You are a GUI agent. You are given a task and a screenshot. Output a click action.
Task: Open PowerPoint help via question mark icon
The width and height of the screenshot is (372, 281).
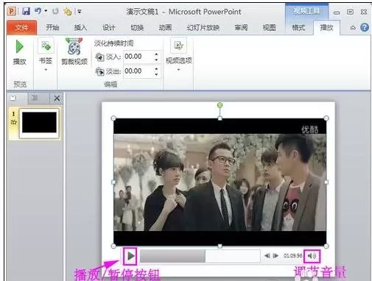[365, 27]
